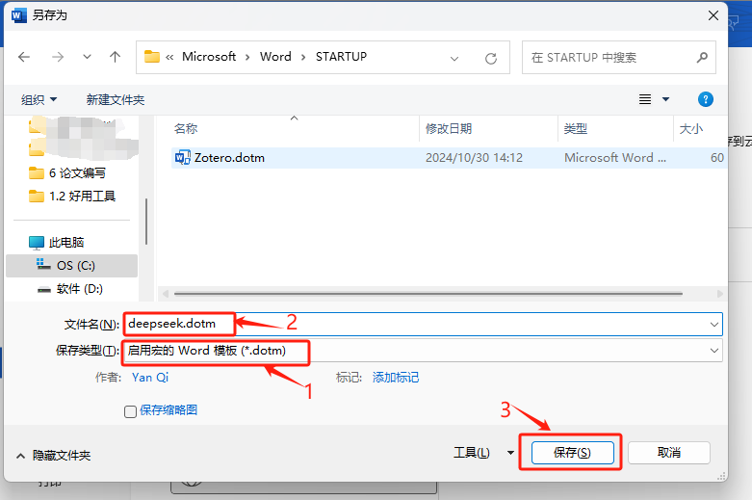Go back with the left arrow
752x500 pixels.
click(x=24, y=57)
